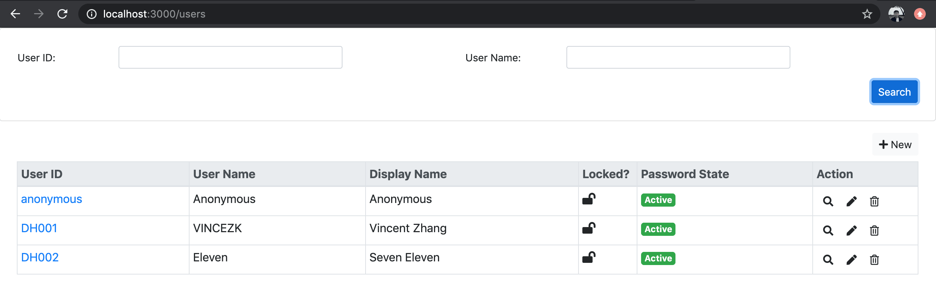View details of user DH002
936x303 pixels.
(x=828, y=260)
